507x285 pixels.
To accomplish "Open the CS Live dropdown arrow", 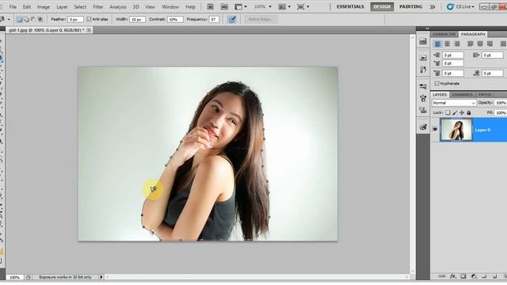I will pos(472,7).
